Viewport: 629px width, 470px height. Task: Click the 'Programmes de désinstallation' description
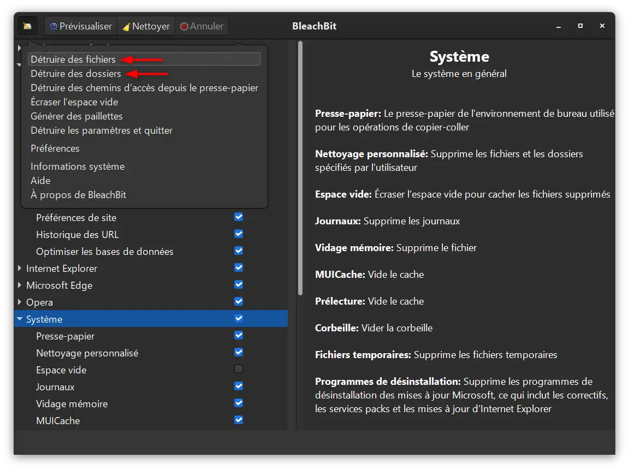461,395
